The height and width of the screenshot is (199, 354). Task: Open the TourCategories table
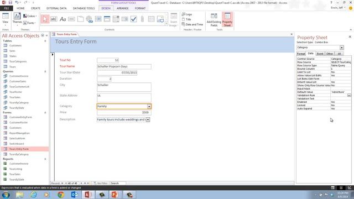(x=18, y=61)
